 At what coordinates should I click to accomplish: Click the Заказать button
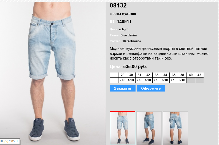point(123,88)
